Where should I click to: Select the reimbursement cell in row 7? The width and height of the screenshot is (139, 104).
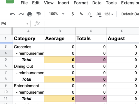(28, 73)
